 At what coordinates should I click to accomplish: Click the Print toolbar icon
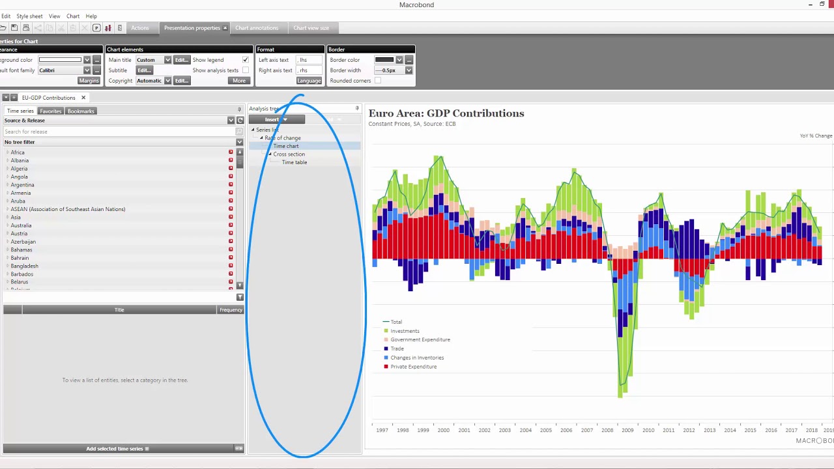(x=26, y=27)
